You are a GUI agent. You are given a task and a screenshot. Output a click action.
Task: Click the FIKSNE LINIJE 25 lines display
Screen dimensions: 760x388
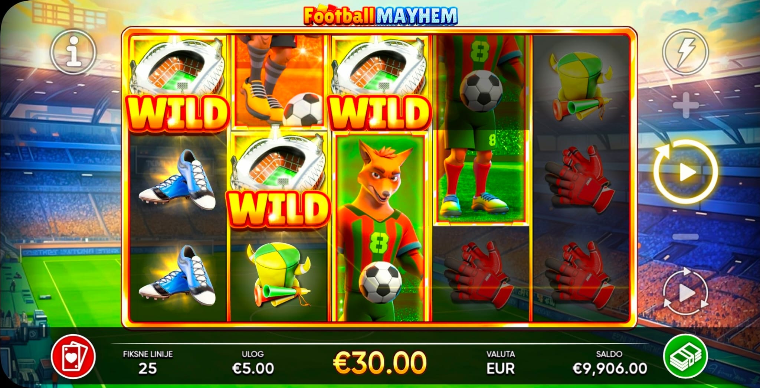click(x=148, y=362)
